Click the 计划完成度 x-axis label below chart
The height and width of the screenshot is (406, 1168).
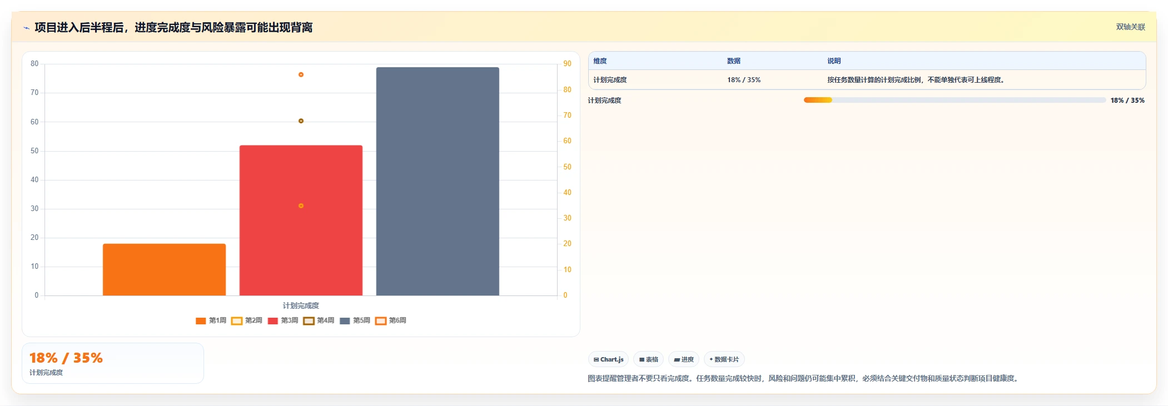(301, 305)
